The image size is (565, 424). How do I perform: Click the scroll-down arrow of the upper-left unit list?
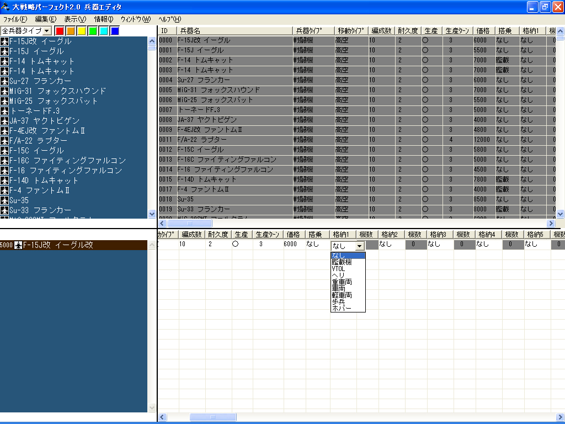coord(152,214)
